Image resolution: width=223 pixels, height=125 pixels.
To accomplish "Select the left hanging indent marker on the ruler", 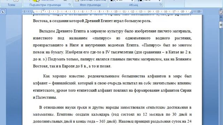I will pyautogui.click(x=33, y=13).
